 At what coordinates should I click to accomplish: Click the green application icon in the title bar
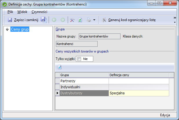click(x=5, y=4)
